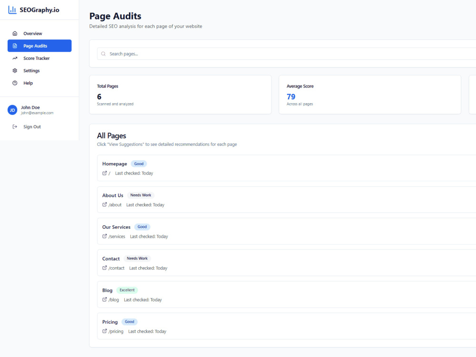Open external link icon for /pricing

[104, 331]
